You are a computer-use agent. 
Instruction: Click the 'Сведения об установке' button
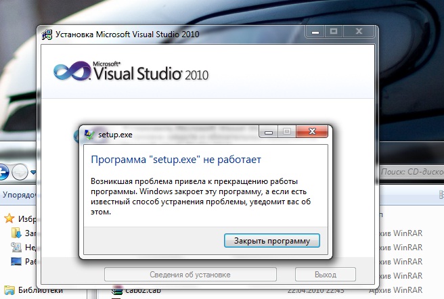(190, 275)
